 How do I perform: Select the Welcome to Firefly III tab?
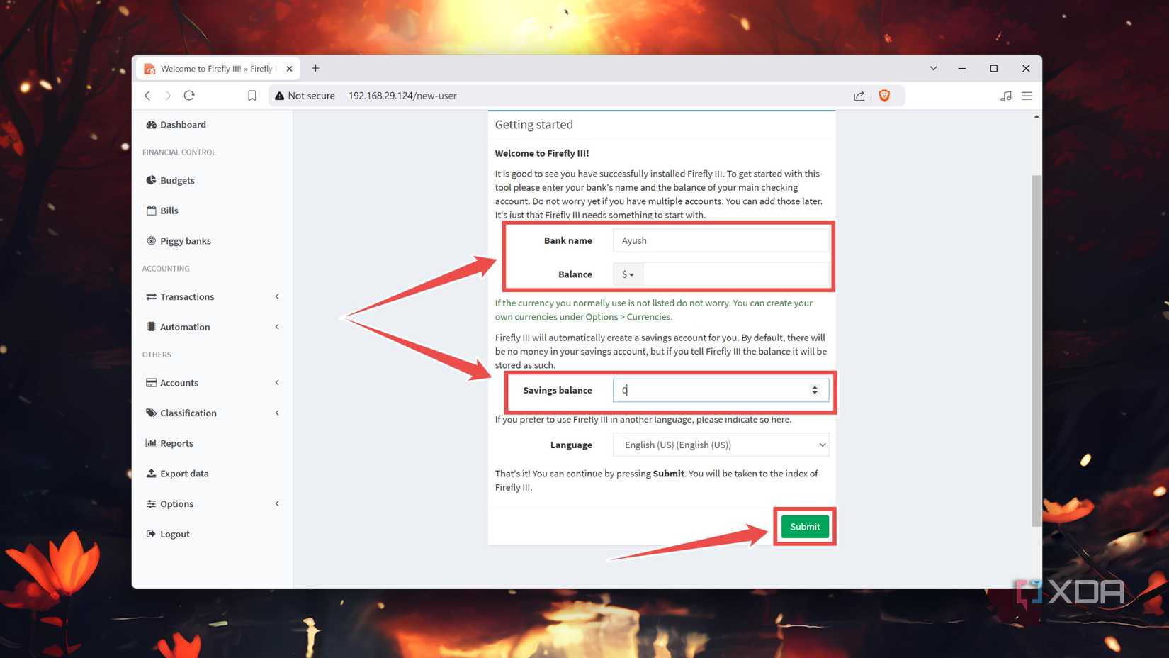point(218,69)
